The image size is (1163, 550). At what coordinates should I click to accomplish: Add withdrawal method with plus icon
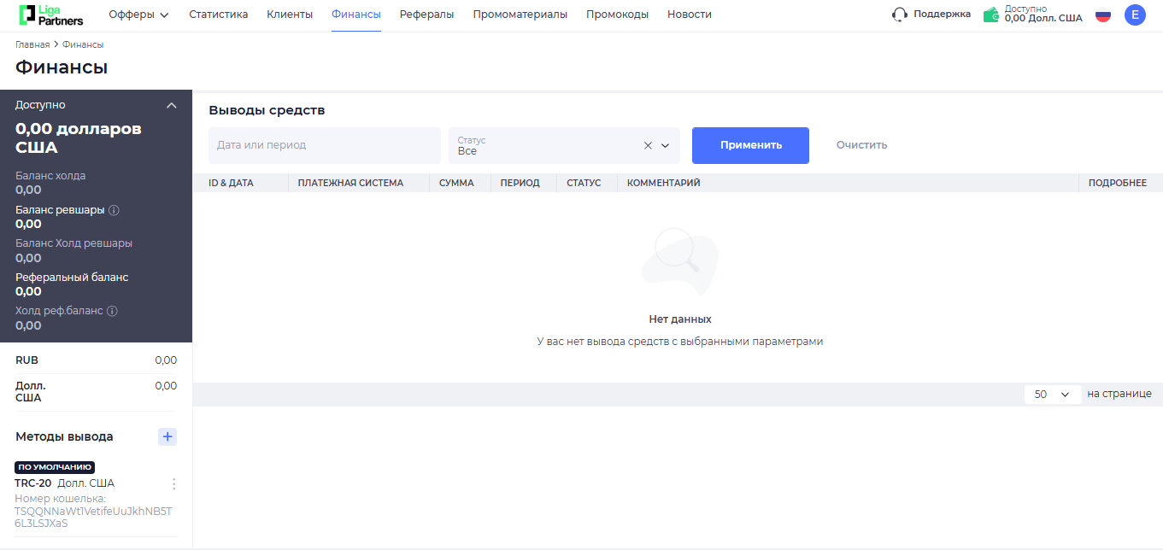pyautogui.click(x=167, y=436)
